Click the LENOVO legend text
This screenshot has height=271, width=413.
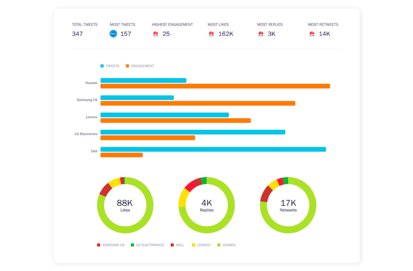(x=204, y=245)
